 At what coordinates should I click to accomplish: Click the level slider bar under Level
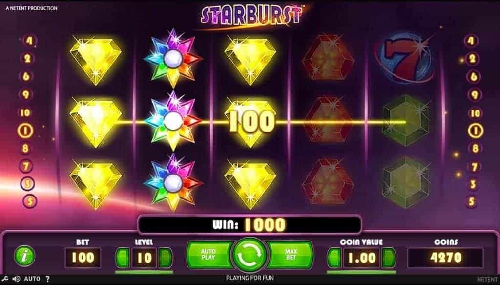pyautogui.click(x=144, y=272)
